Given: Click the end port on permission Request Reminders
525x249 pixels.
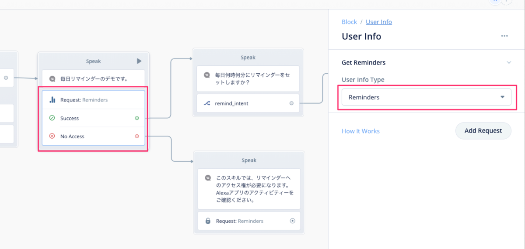Looking at the screenshot, I should (x=292, y=221).
